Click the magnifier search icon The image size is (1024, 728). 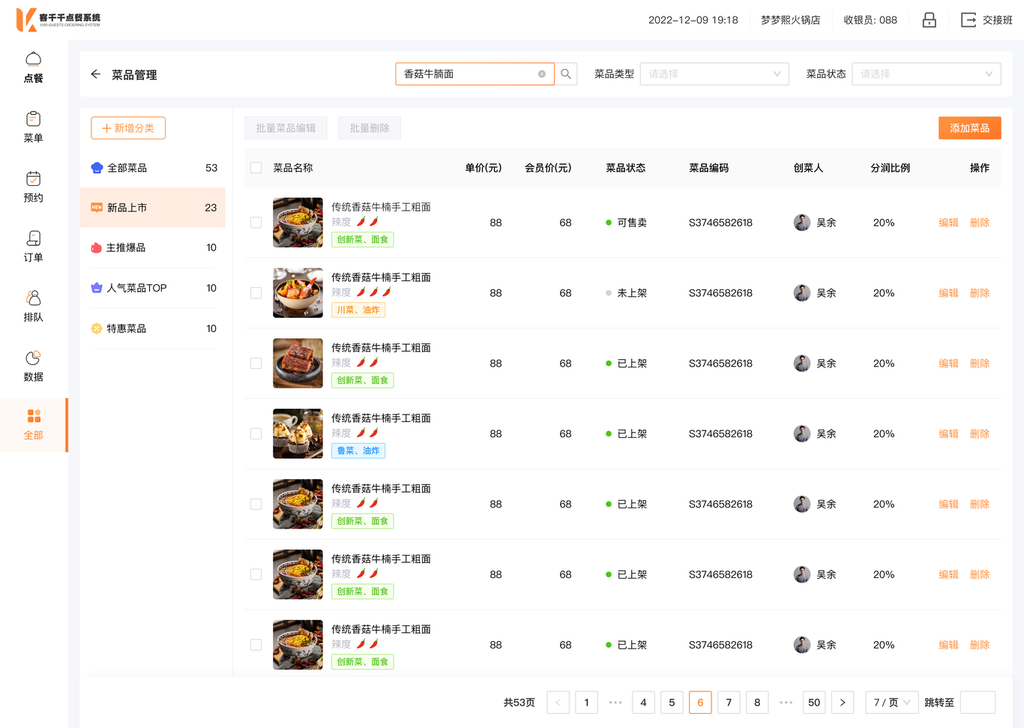click(566, 74)
